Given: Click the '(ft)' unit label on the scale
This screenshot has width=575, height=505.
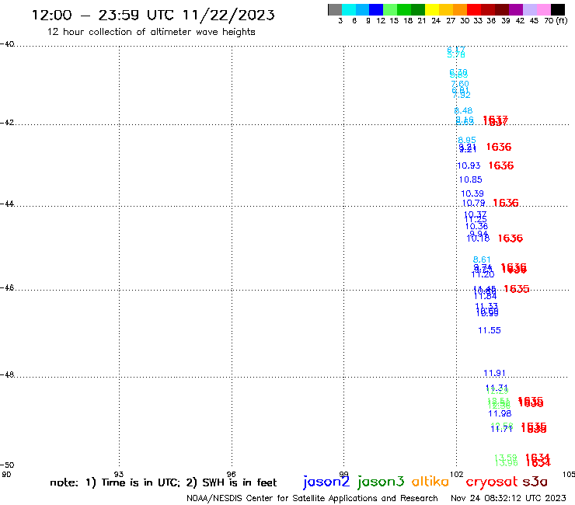Looking at the screenshot, I should coord(562,21).
